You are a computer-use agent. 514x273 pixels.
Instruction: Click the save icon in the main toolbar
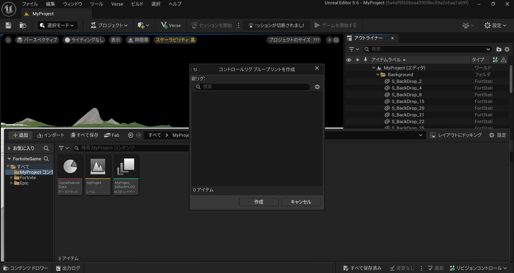coord(9,25)
